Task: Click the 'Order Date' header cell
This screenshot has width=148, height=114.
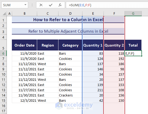Action: (x=24, y=45)
